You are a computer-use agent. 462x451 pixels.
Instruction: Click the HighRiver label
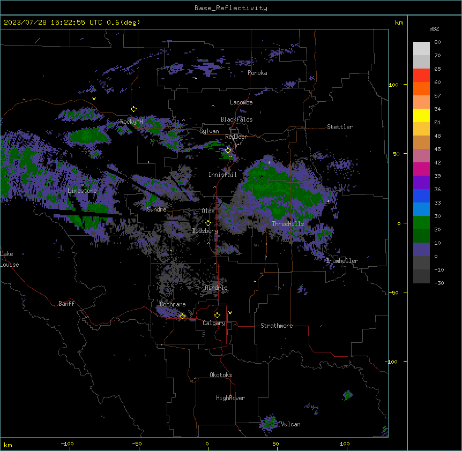point(230,398)
